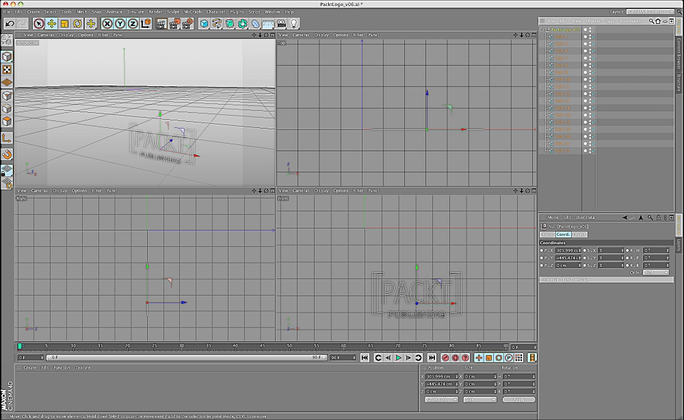Select the Live Selection tool
The height and width of the screenshot is (420, 684).
(x=39, y=23)
